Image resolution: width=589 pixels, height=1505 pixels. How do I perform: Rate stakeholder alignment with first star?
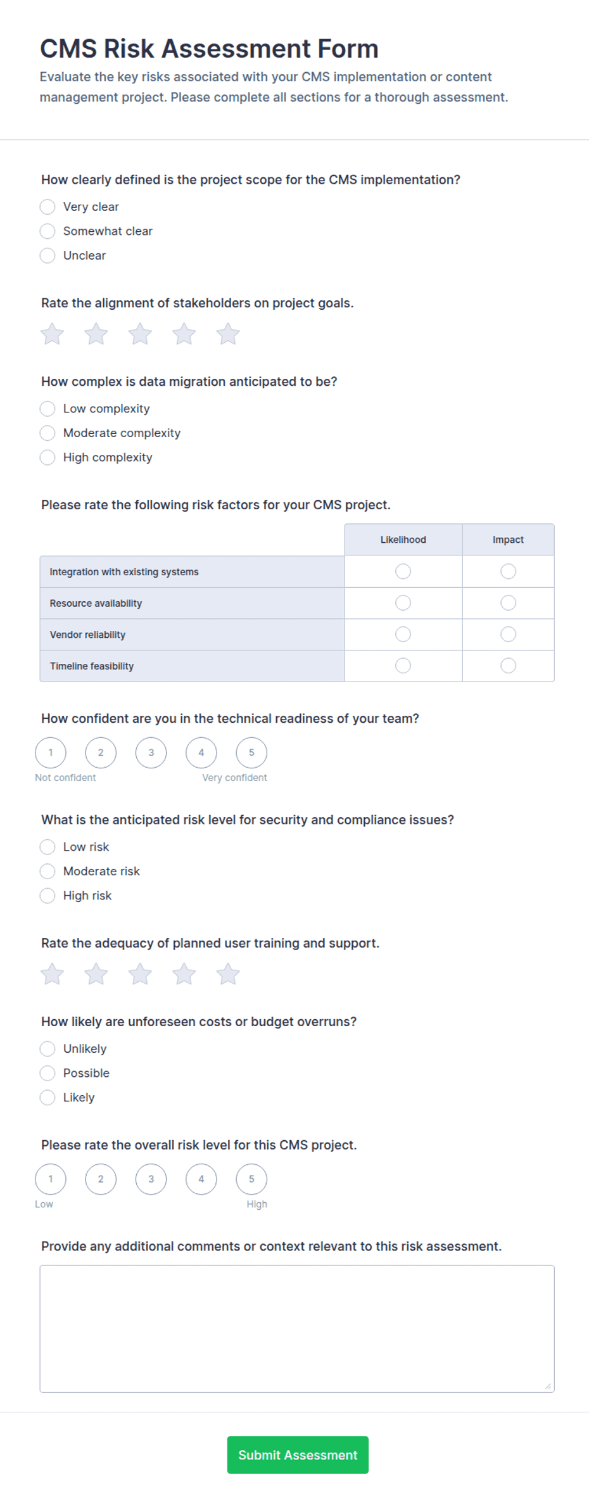[52, 334]
